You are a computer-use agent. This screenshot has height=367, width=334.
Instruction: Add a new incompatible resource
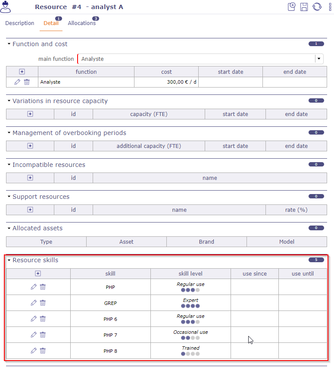tap(30, 178)
